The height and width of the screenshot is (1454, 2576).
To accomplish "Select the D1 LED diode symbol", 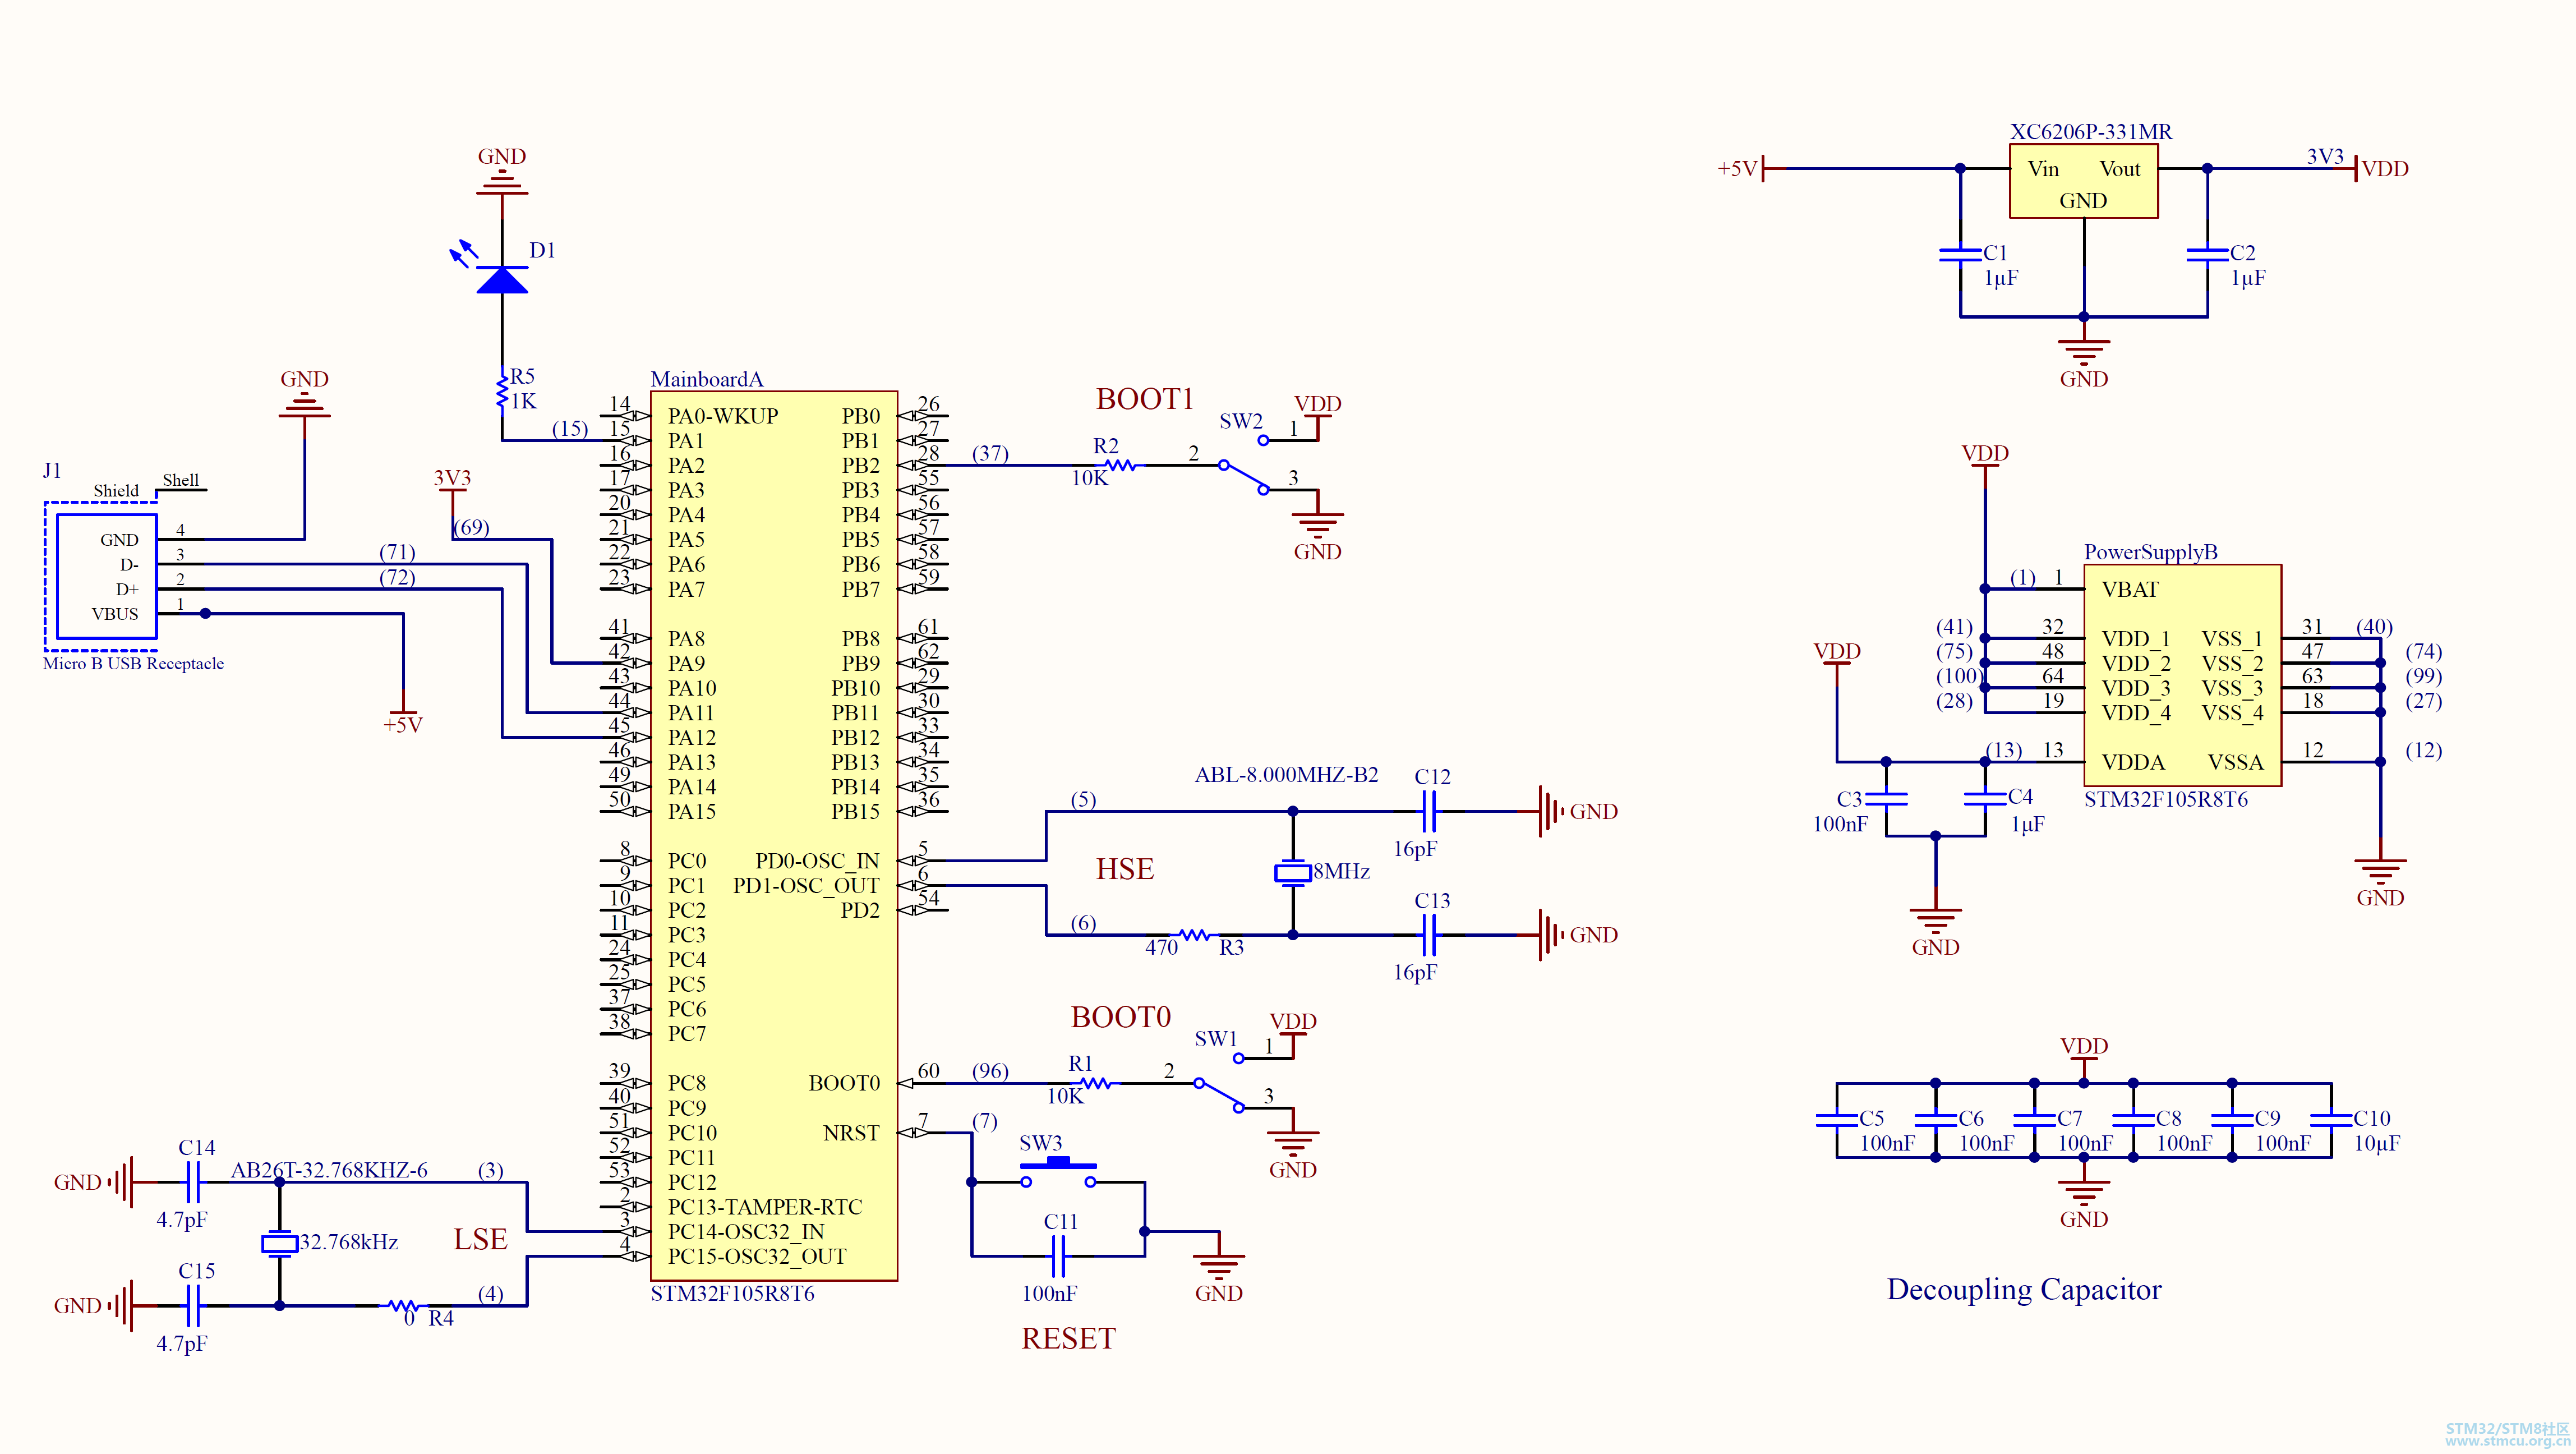I will click(502, 279).
